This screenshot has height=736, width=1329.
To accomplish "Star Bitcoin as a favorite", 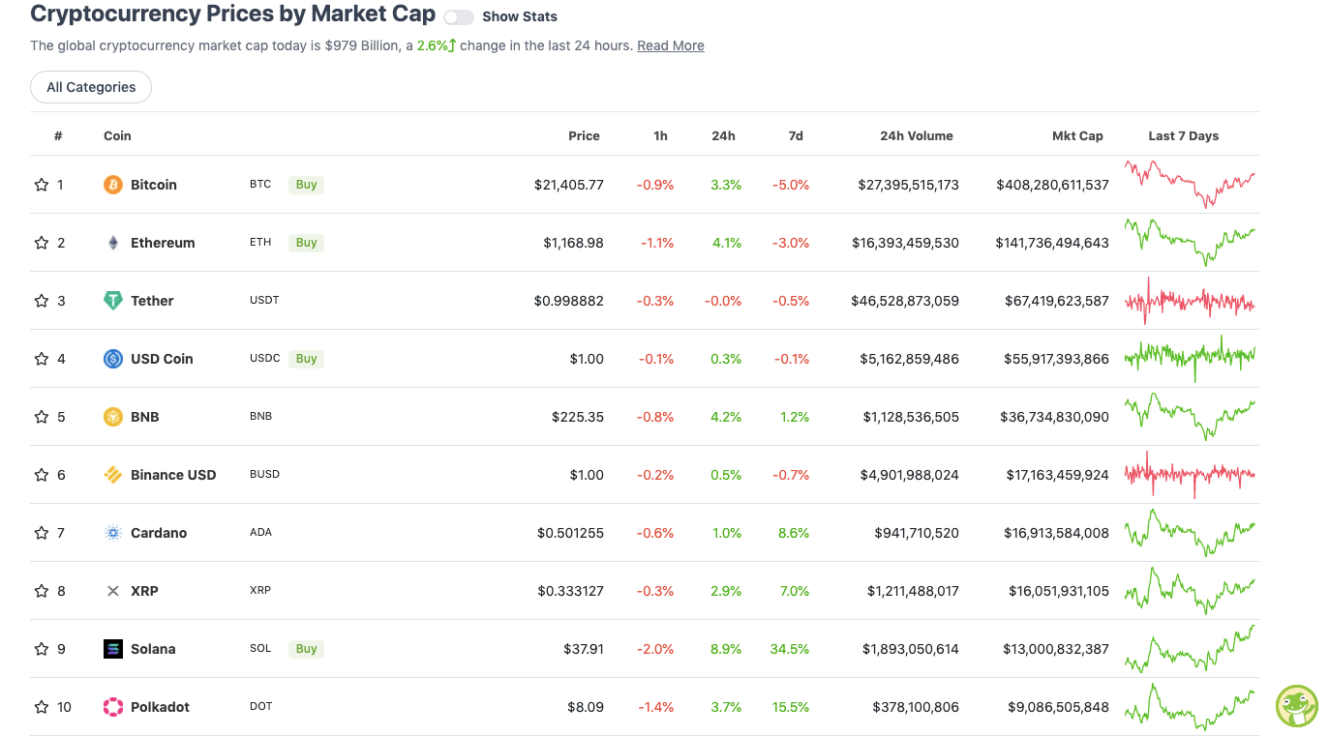I will pos(42,185).
